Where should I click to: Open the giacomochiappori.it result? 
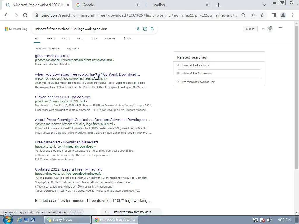[x=52, y=56]
